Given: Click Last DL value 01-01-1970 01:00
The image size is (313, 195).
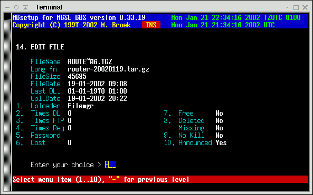Looking at the screenshot, I should [x=97, y=91].
